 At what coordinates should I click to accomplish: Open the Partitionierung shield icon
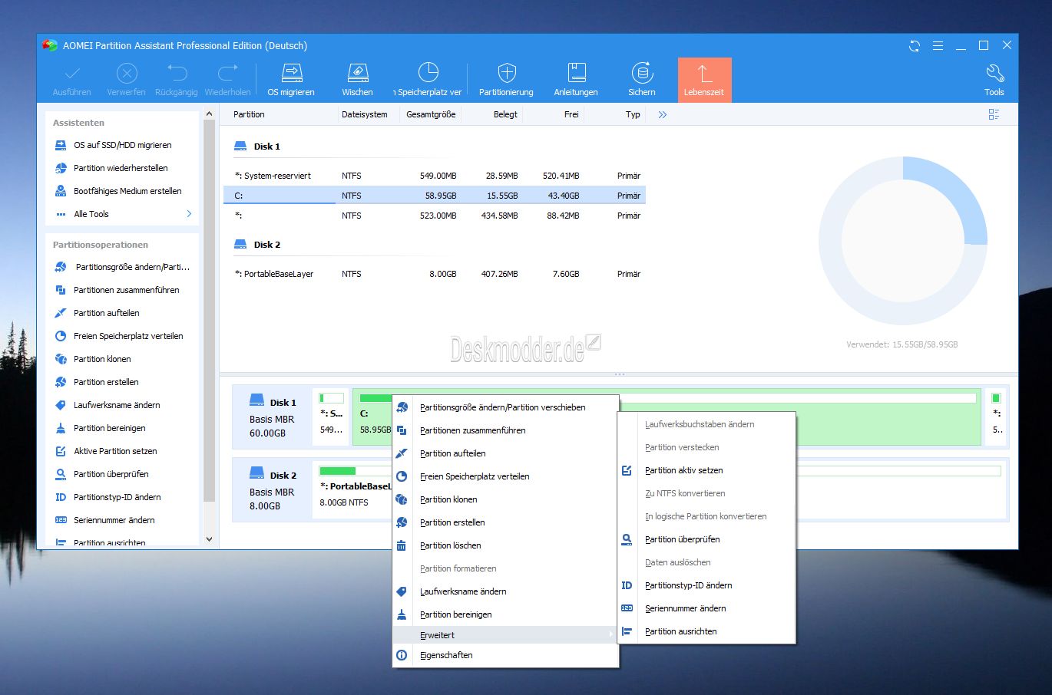click(507, 73)
